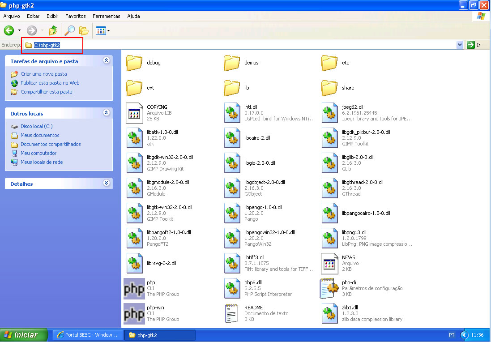This screenshot has width=491, height=342.
Task: Click the Forward navigation arrow
Action: (x=32, y=30)
